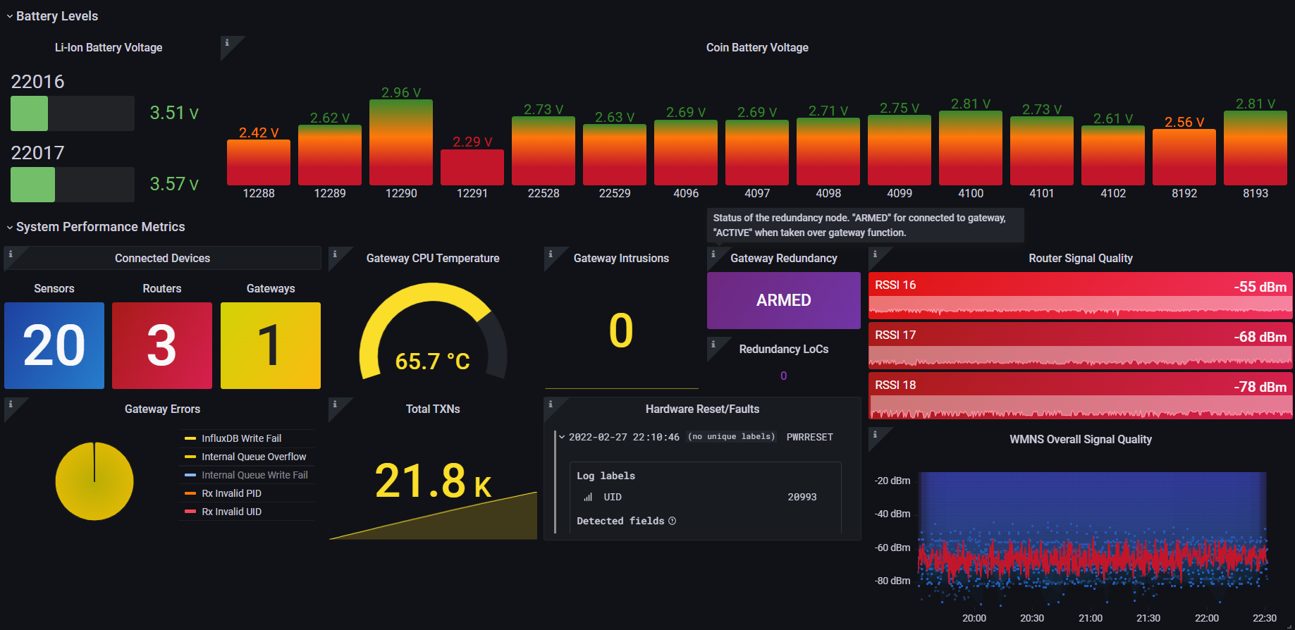This screenshot has width=1295, height=630.
Task: Click the Gateways count tile showing 1
Action: tap(271, 345)
